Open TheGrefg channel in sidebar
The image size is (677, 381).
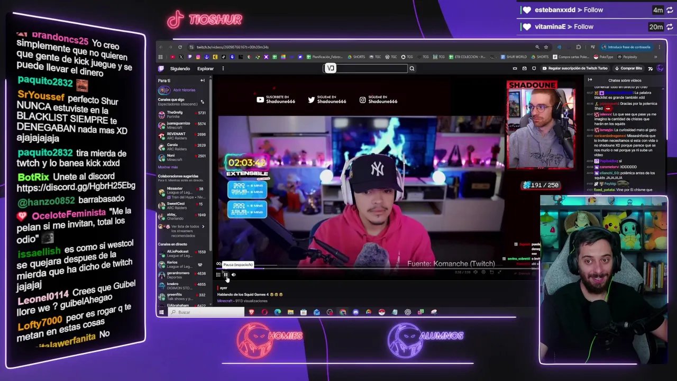[x=182, y=114]
